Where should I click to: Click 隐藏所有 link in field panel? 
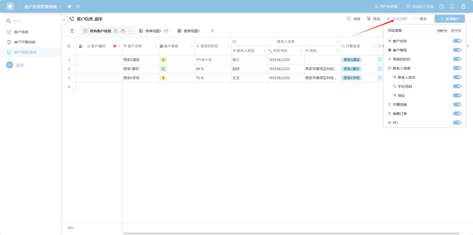click(442, 31)
